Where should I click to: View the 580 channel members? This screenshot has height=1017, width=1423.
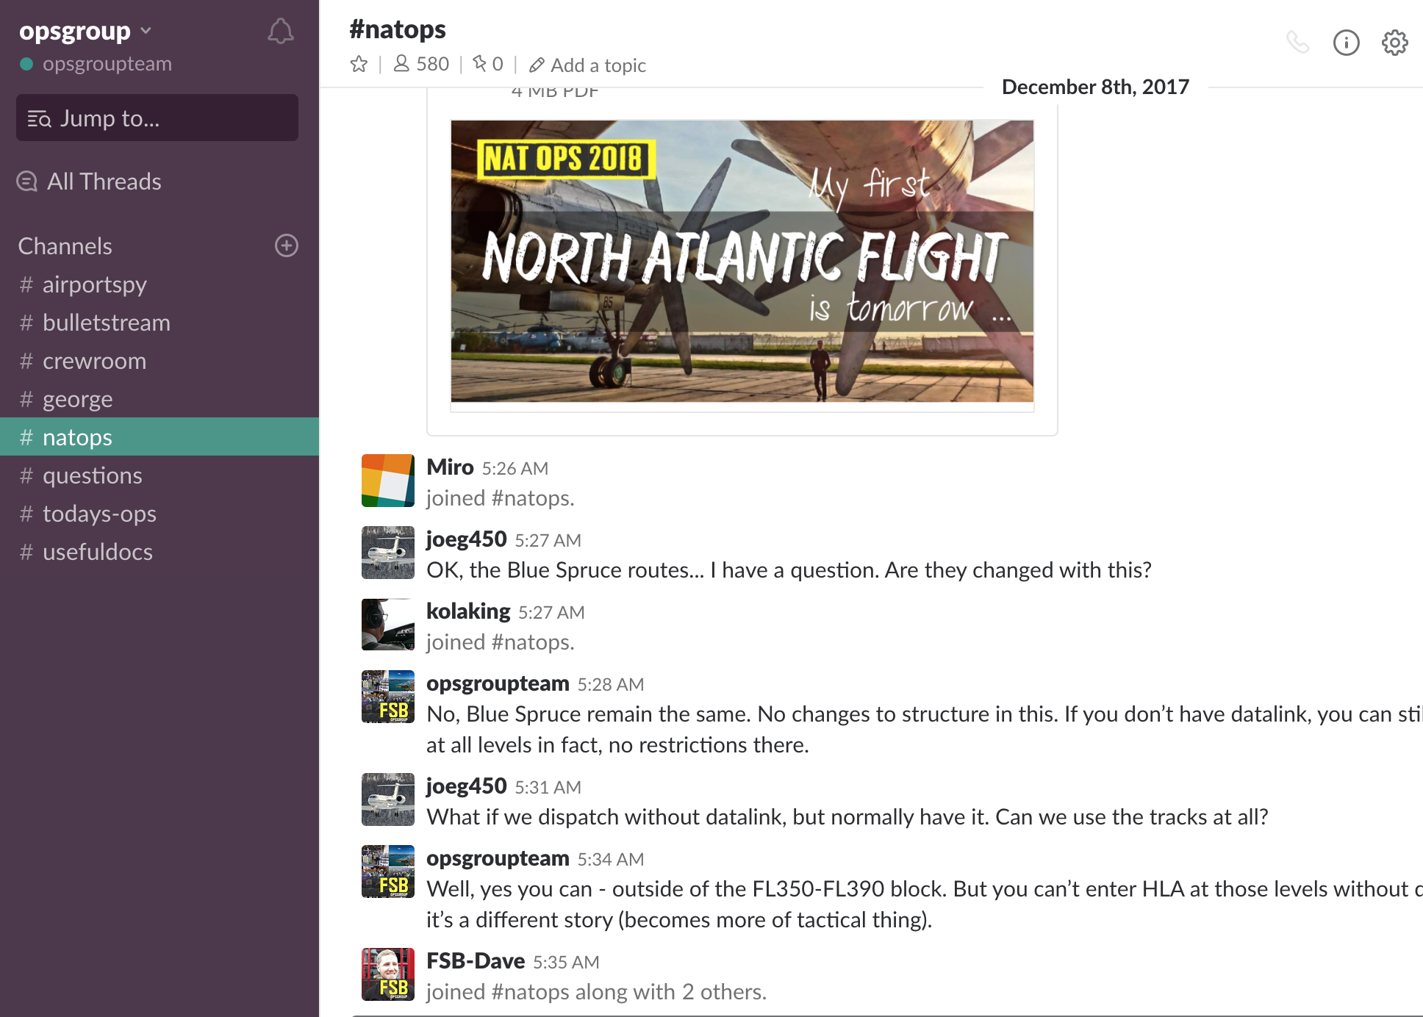tap(421, 65)
